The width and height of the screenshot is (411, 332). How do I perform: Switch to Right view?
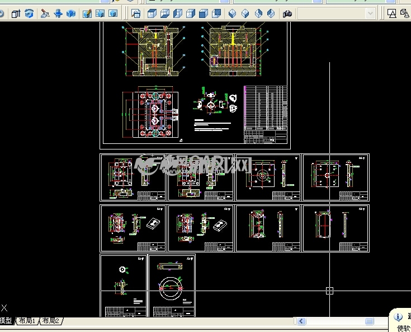click(x=190, y=13)
